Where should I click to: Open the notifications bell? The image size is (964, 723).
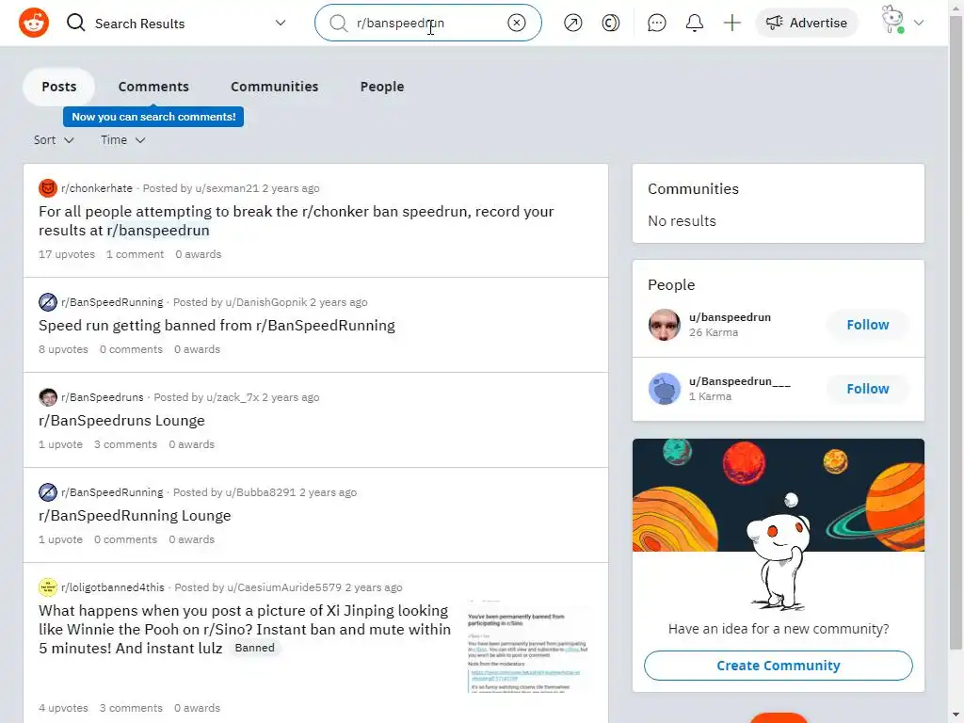point(694,23)
